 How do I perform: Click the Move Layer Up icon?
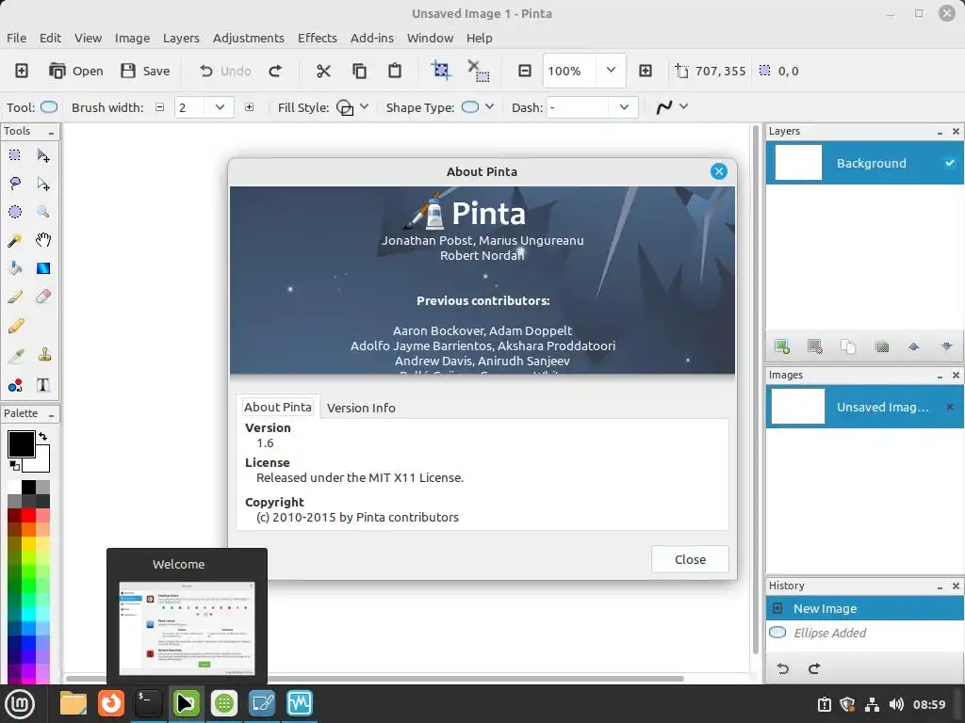pos(914,346)
